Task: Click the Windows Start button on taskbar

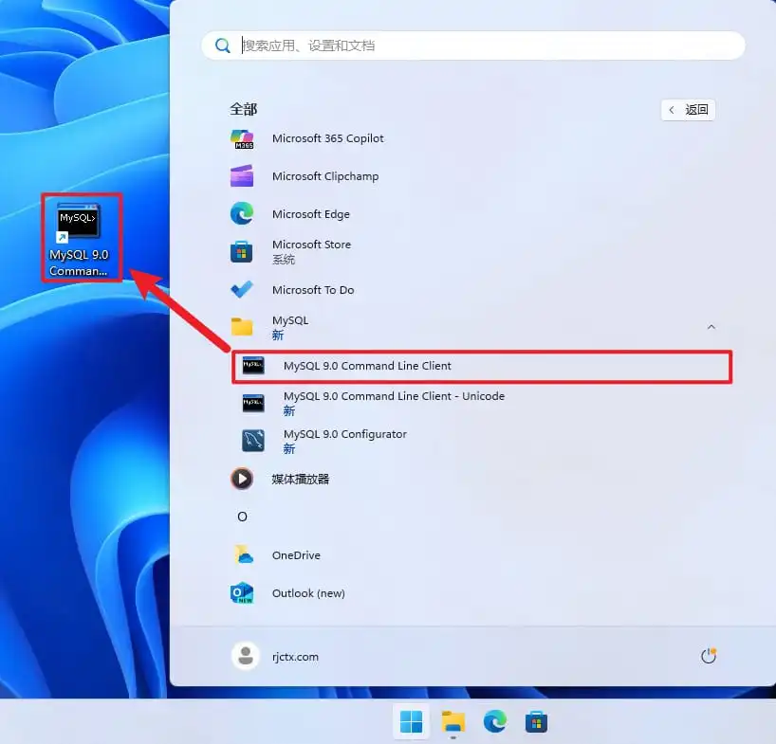Action: (412, 722)
